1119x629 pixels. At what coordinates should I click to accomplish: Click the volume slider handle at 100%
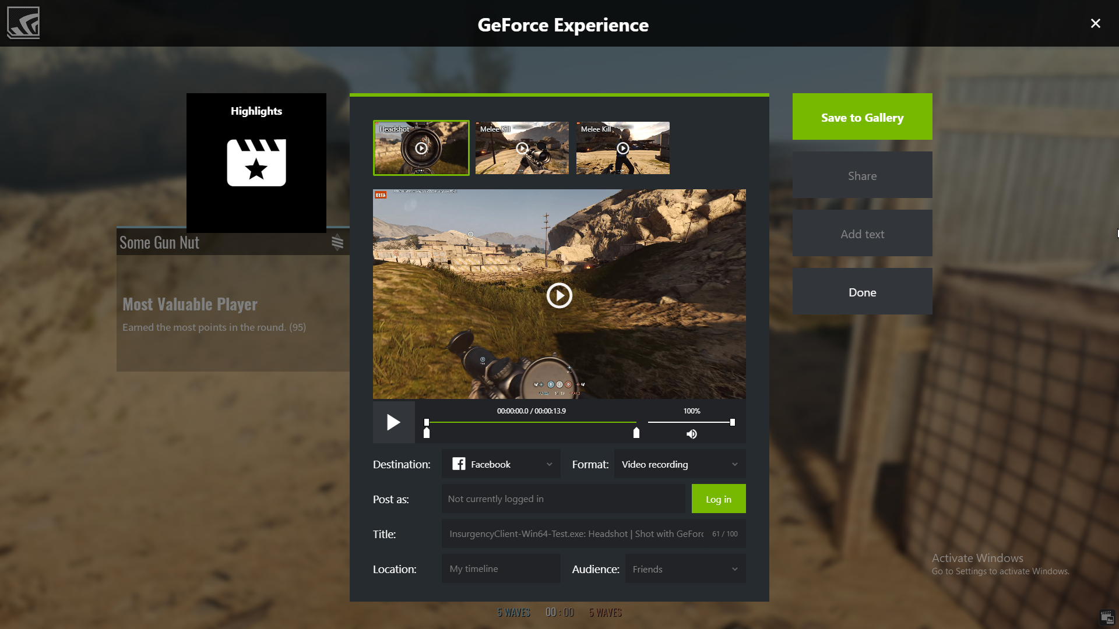tap(732, 422)
